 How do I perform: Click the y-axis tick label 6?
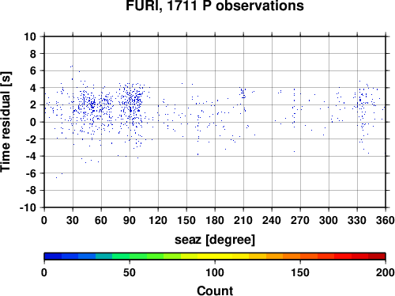(33, 70)
